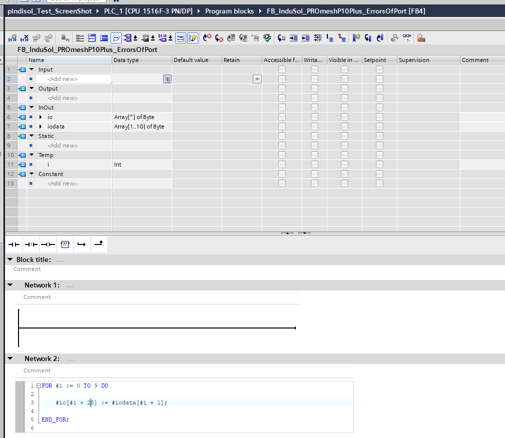
Task: Click the auto-format selected text icon
Action: click(317, 38)
